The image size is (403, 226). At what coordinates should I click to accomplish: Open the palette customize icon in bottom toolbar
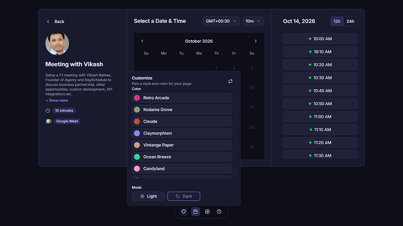coord(183,211)
